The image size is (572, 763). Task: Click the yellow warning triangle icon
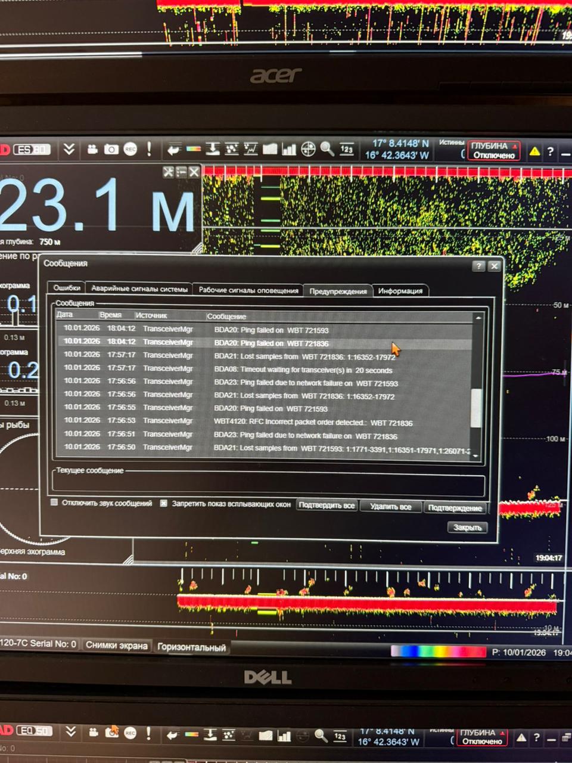pos(534,151)
